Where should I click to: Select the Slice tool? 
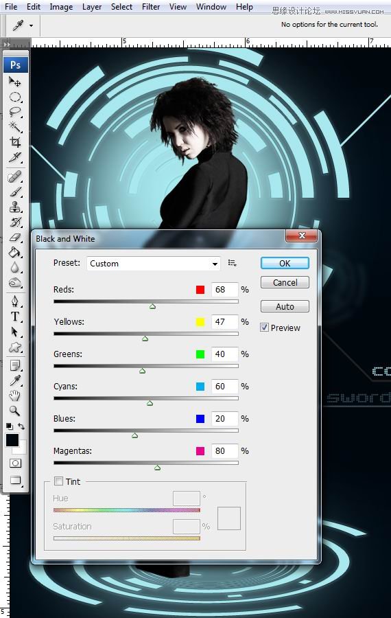point(15,157)
